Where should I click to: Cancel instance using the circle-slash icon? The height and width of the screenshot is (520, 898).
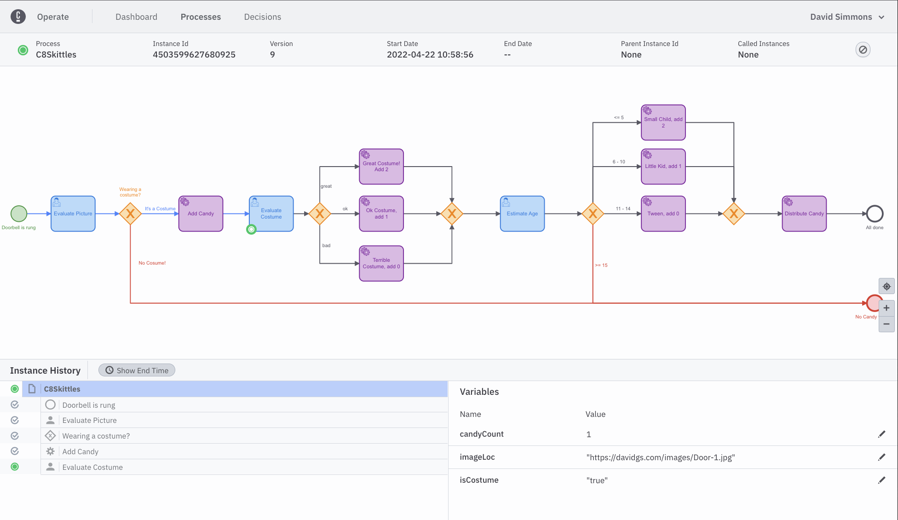863,50
